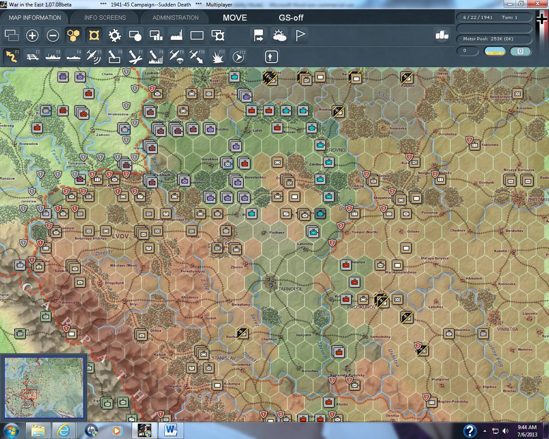The width and height of the screenshot is (549, 439).
Task: Click the German cross side flag
Action: click(x=542, y=20)
